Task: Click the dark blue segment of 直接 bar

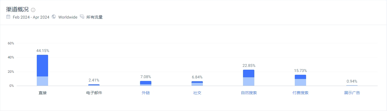Action: [x=42, y=65]
